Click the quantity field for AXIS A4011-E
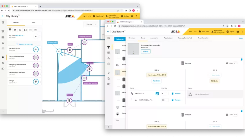The height and width of the screenshot is (137, 245). 165,93
